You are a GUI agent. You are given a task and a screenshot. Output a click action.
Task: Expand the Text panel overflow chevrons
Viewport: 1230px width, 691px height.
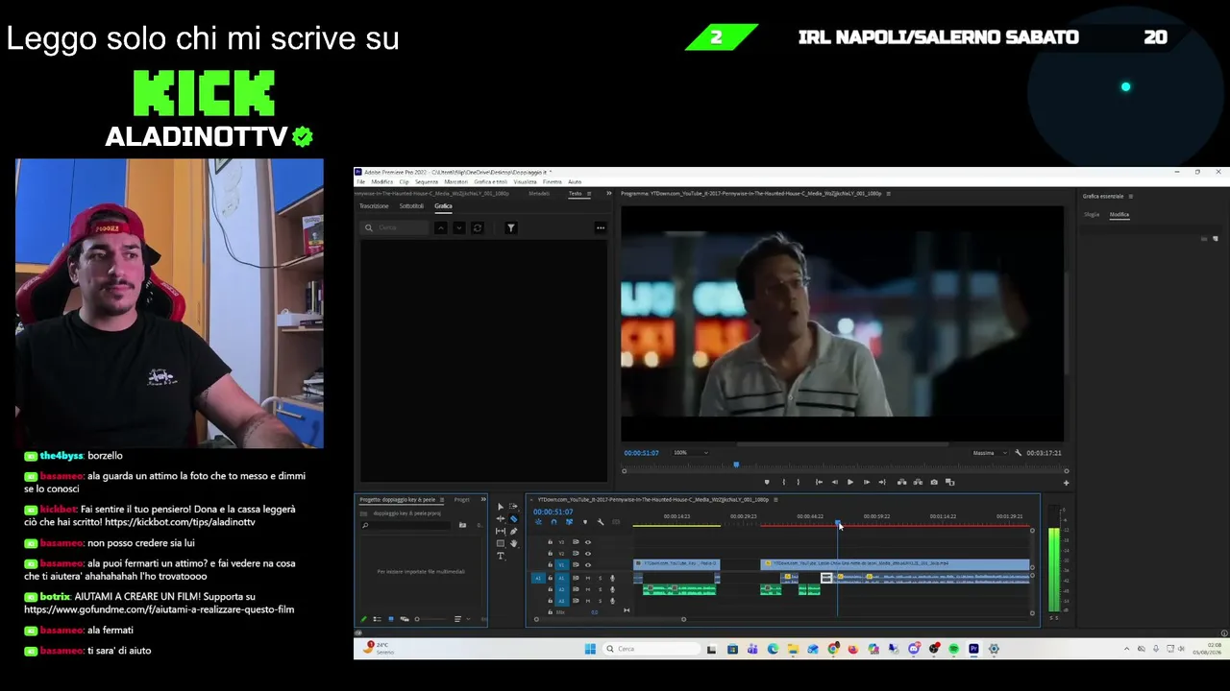pyautogui.click(x=608, y=194)
